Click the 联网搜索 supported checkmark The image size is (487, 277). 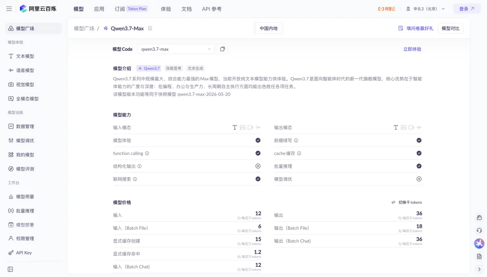point(258,179)
